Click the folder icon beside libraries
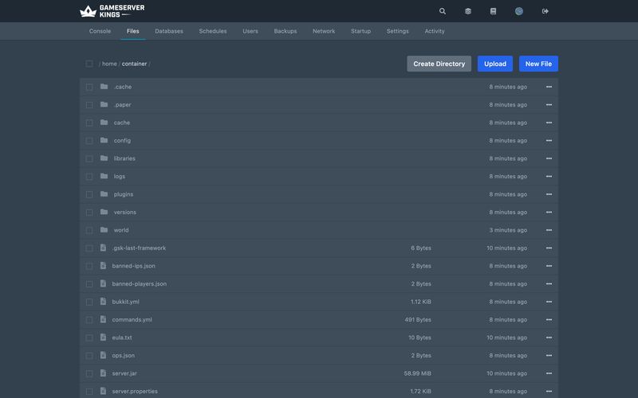The width and height of the screenshot is (638, 398). click(x=104, y=158)
